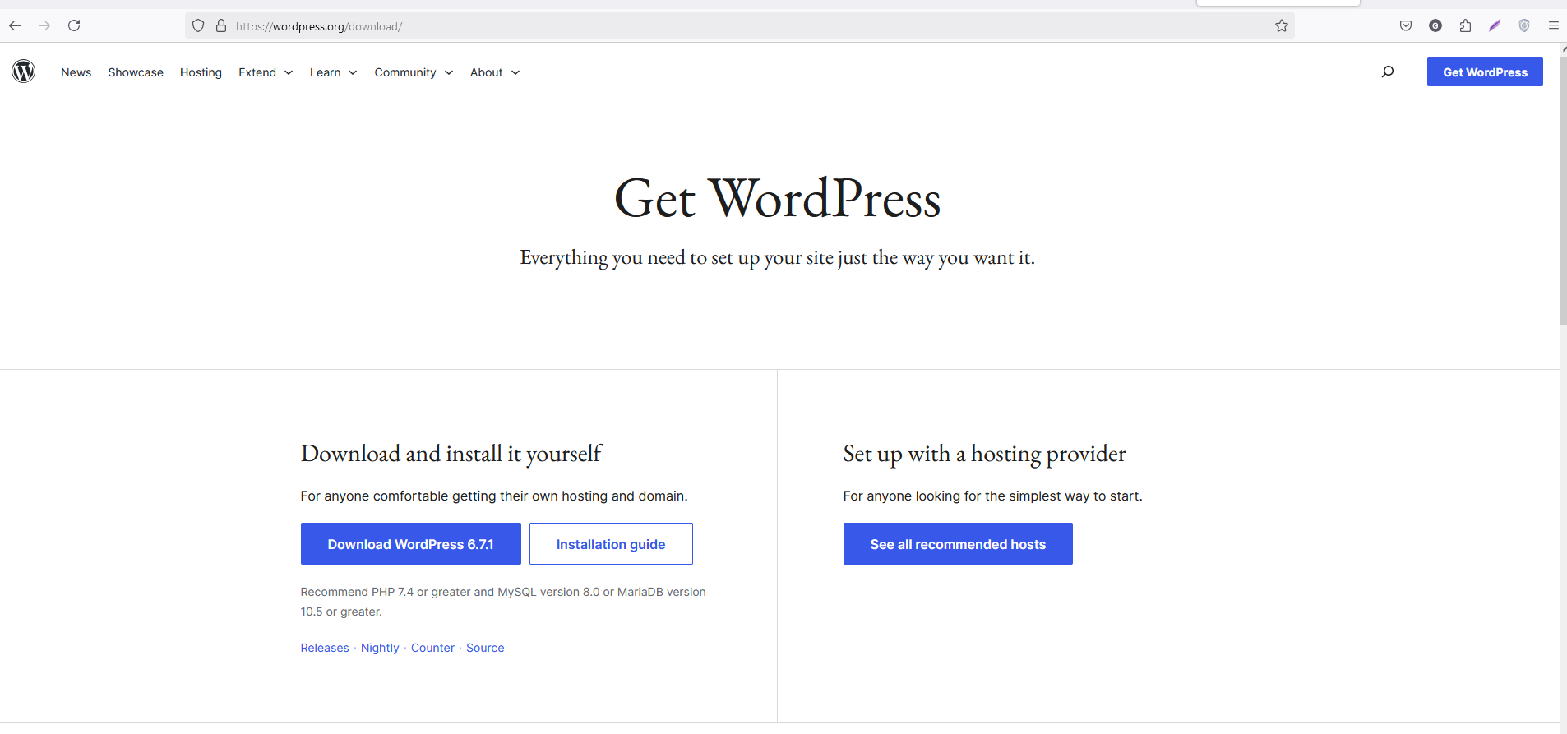1567x734 pixels.
Task: Click the Extend menu label
Action: [257, 72]
